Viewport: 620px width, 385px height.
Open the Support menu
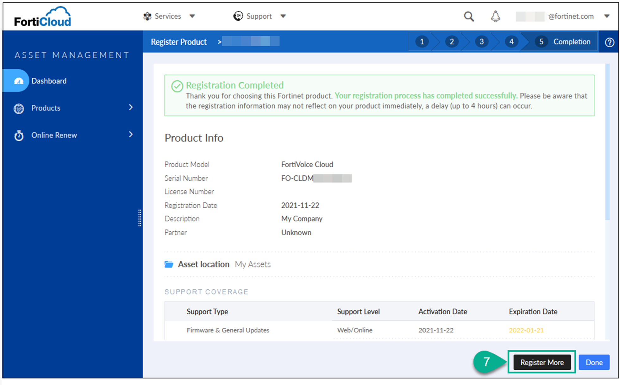coord(260,16)
